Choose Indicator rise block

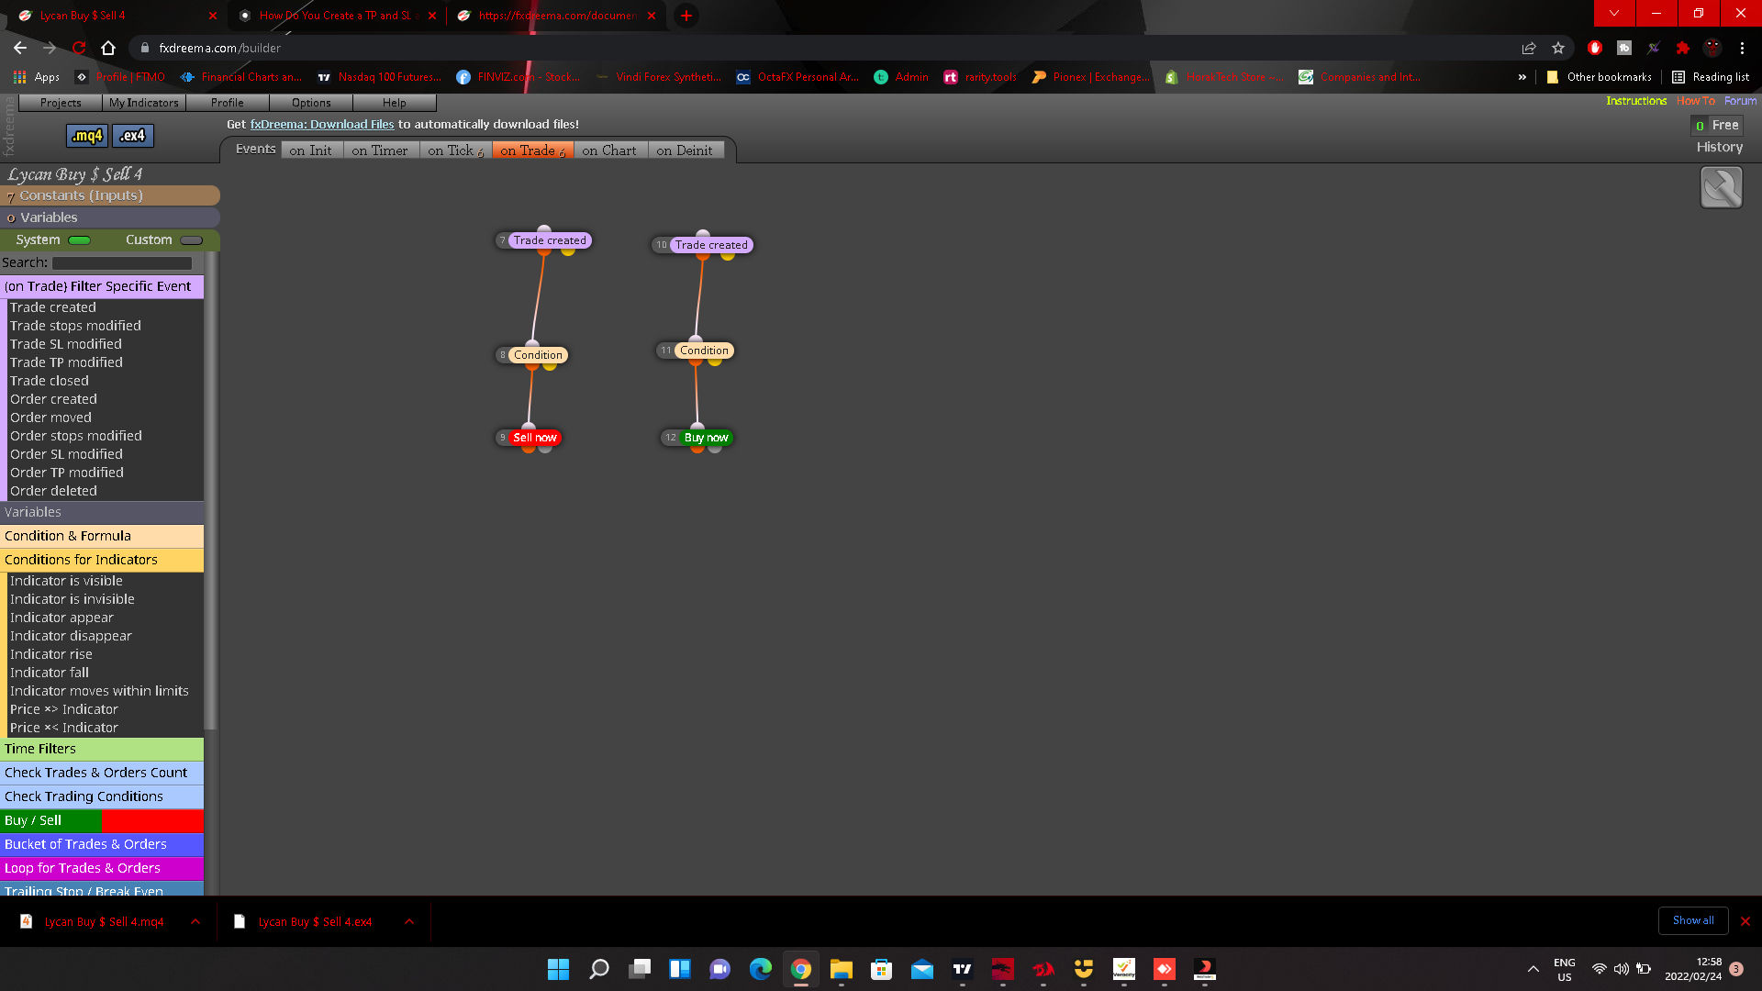(51, 654)
